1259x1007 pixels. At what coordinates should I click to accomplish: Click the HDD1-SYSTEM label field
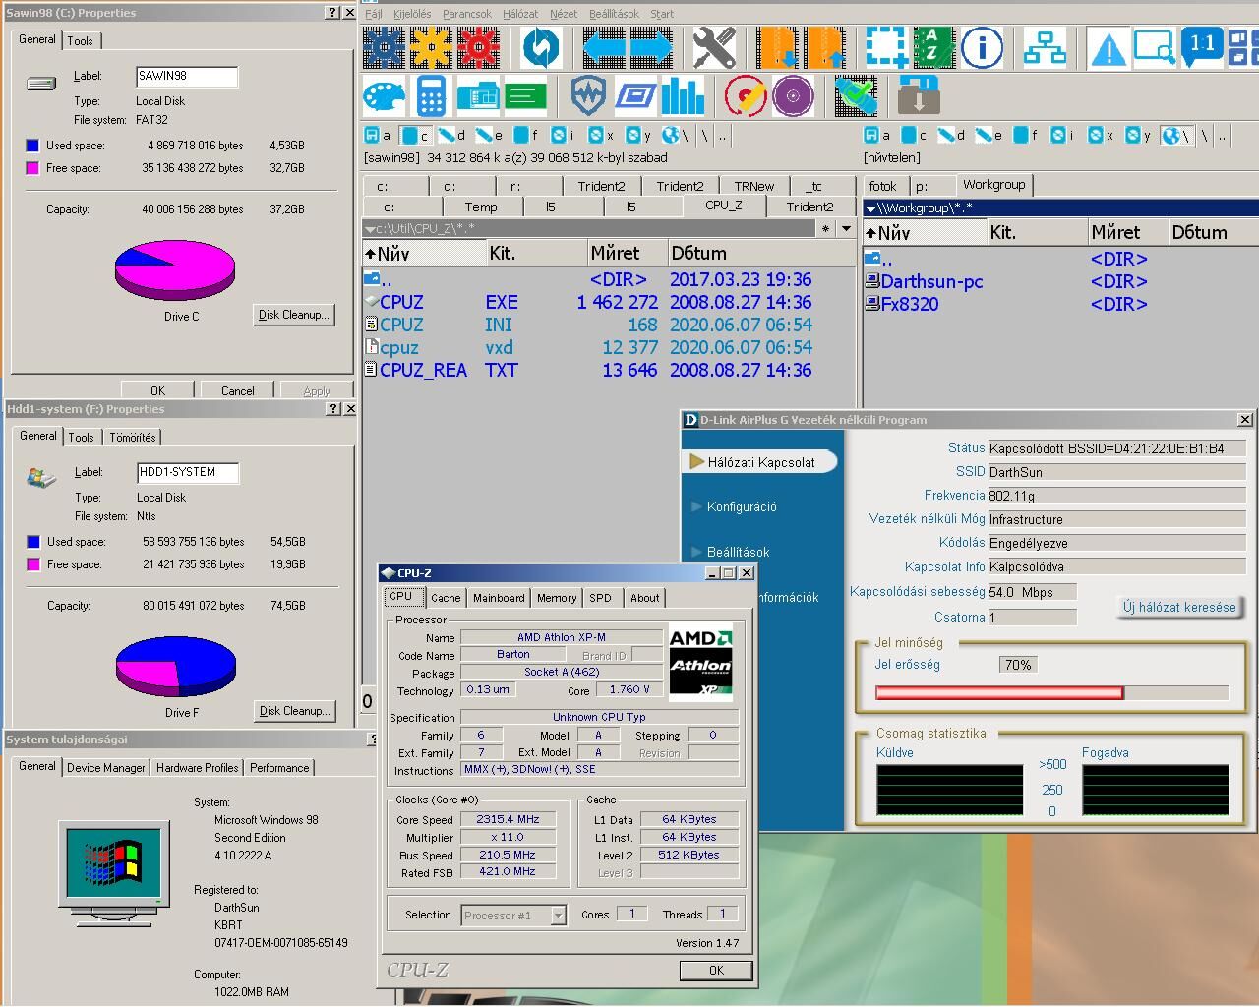187,473
